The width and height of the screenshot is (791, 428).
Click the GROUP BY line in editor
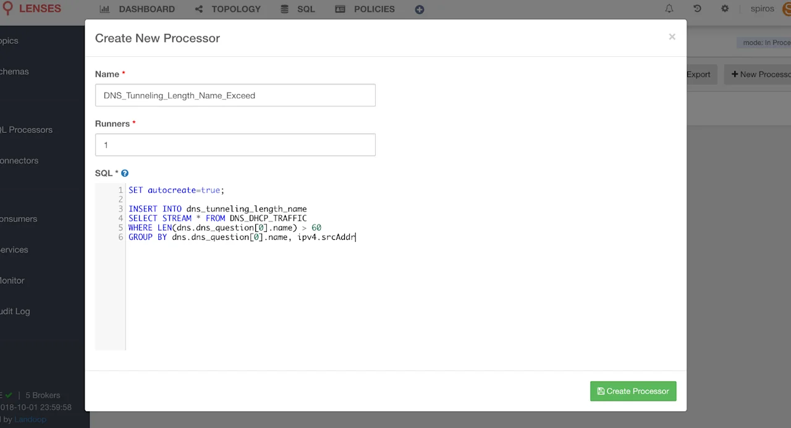click(x=242, y=237)
